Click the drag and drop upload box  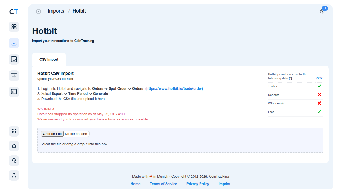click(180, 140)
